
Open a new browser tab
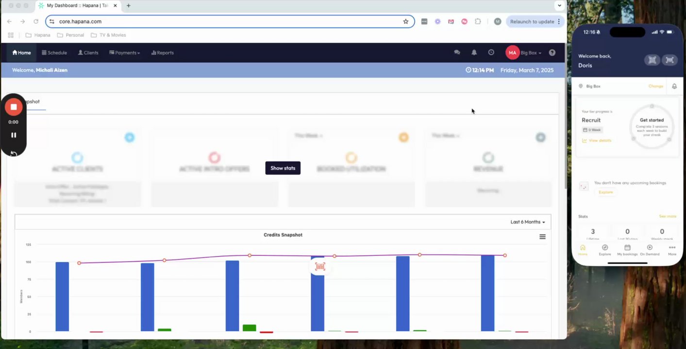(128, 5)
